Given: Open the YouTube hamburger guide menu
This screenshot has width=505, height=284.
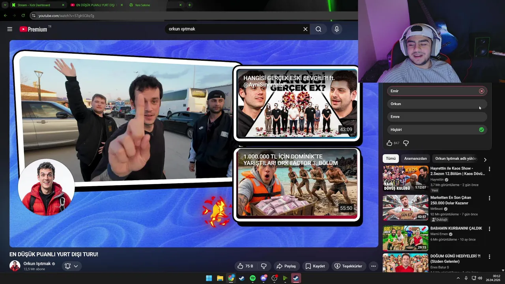Looking at the screenshot, I should 10,29.
